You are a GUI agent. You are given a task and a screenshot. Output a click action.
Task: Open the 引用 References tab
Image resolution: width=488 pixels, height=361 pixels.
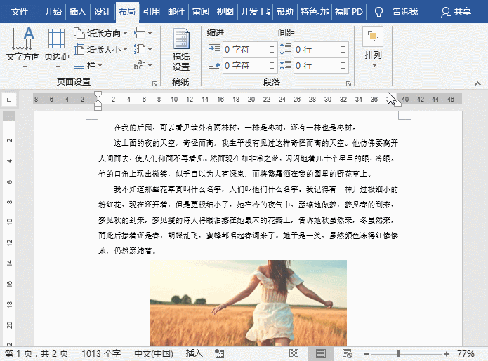click(x=151, y=12)
